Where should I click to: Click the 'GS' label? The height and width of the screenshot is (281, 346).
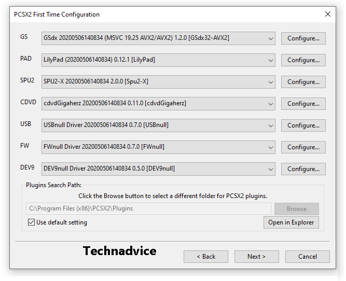[x=24, y=37]
